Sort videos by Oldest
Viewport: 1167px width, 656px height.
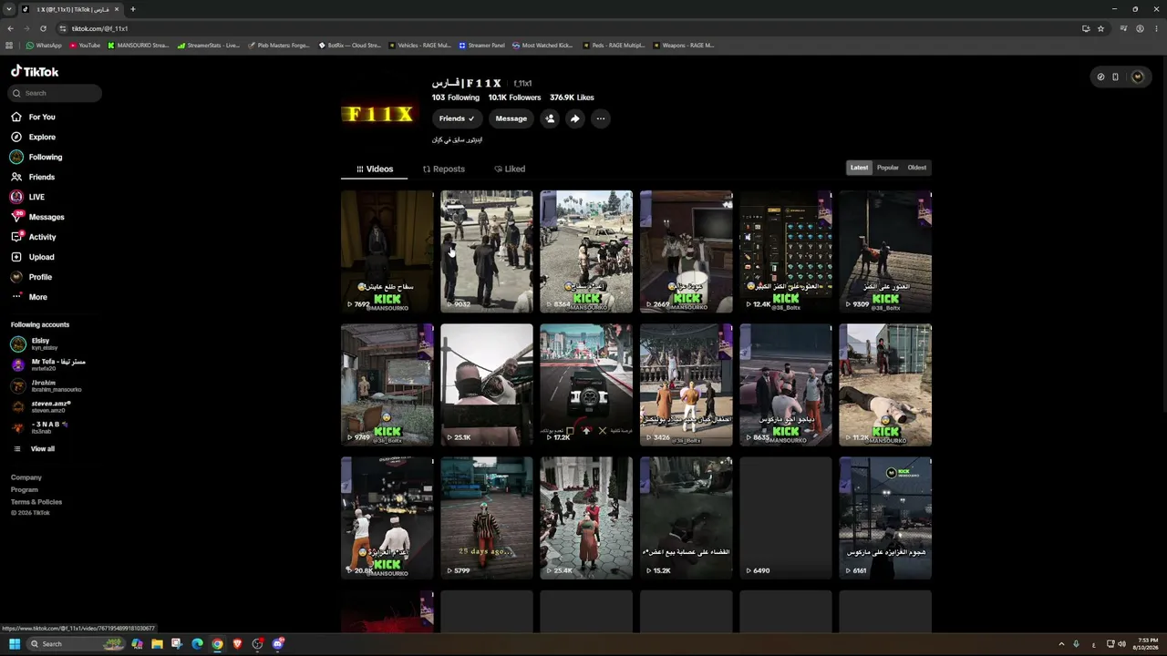917,168
